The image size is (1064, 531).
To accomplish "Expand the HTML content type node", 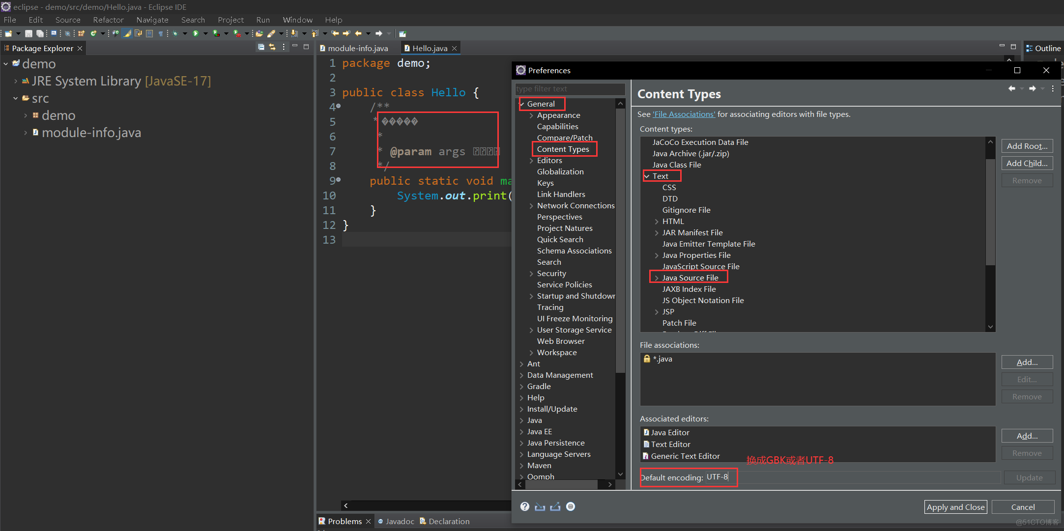I will [x=657, y=222].
